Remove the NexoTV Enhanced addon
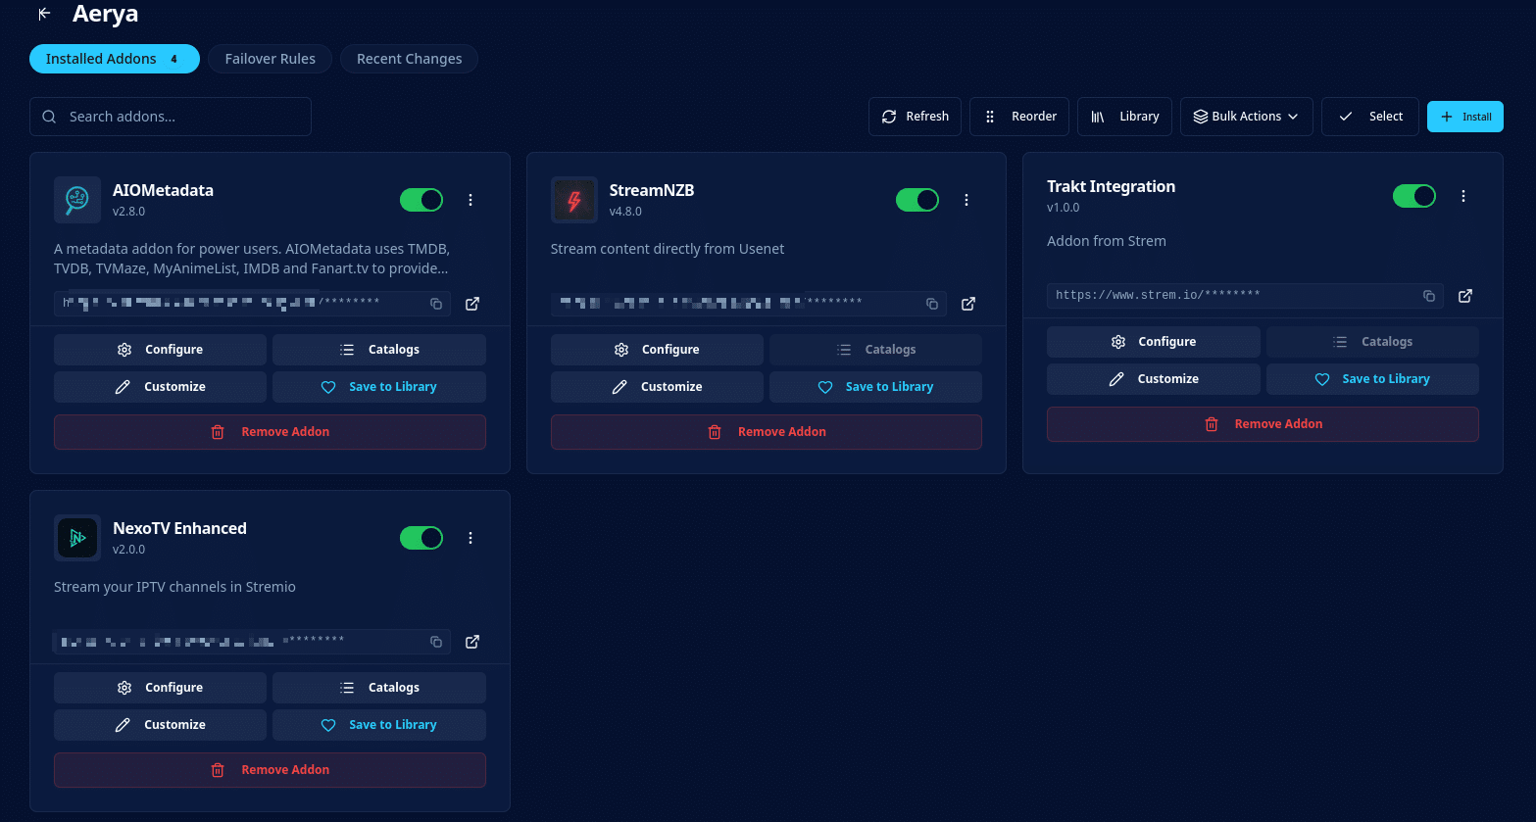This screenshot has height=822, width=1536. [270, 770]
